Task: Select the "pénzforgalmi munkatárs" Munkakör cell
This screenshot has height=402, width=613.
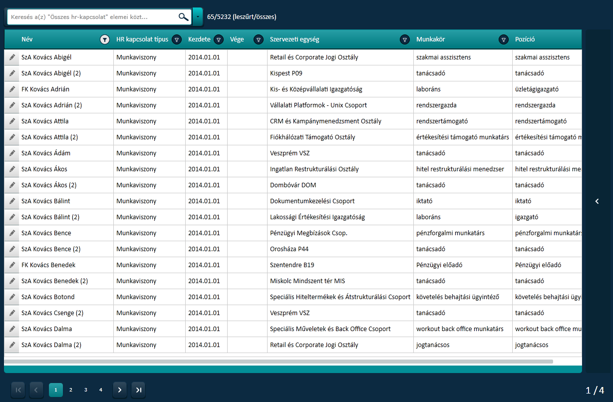Action: pyautogui.click(x=463, y=233)
